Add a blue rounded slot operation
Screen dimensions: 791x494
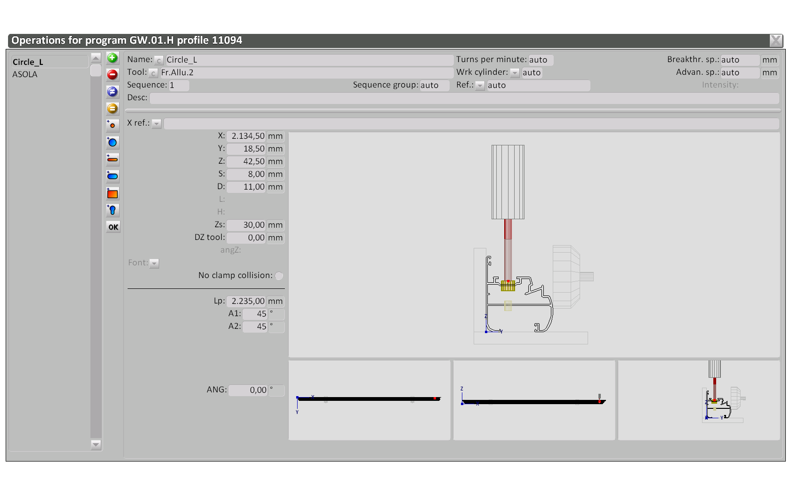[113, 176]
